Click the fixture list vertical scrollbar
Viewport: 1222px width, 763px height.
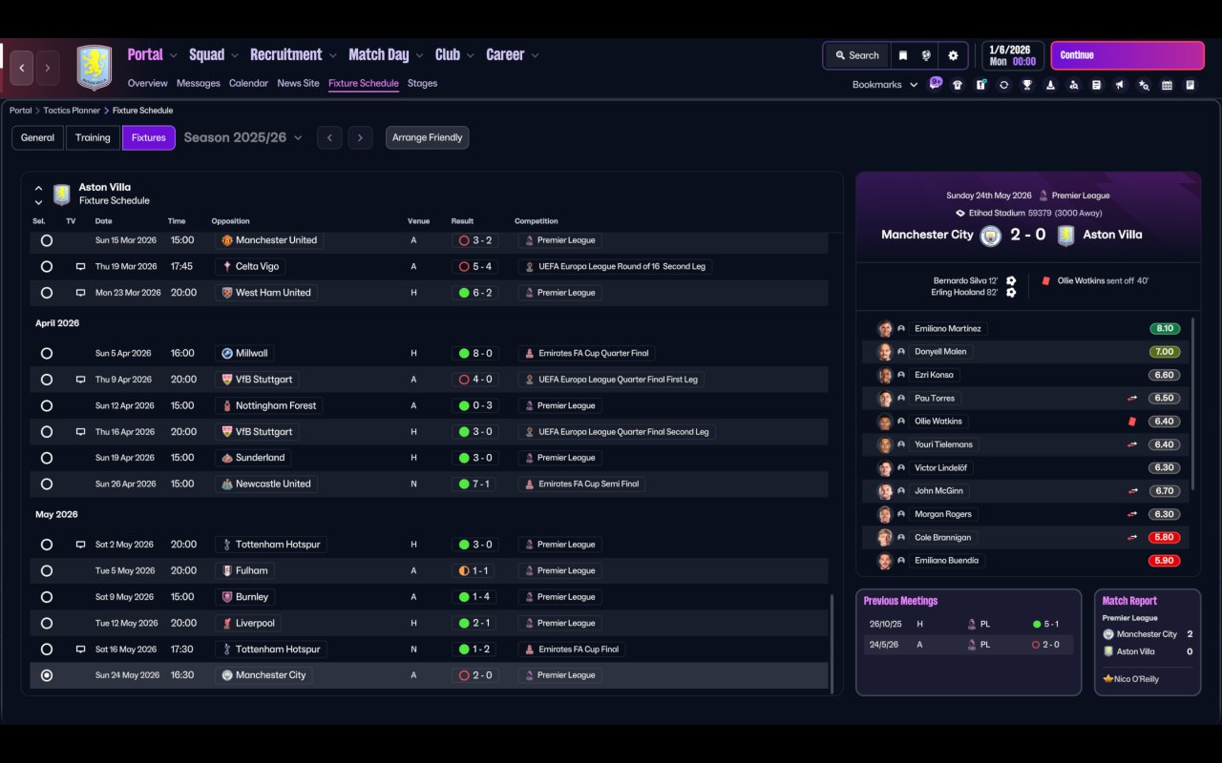(x=832, y=644)
